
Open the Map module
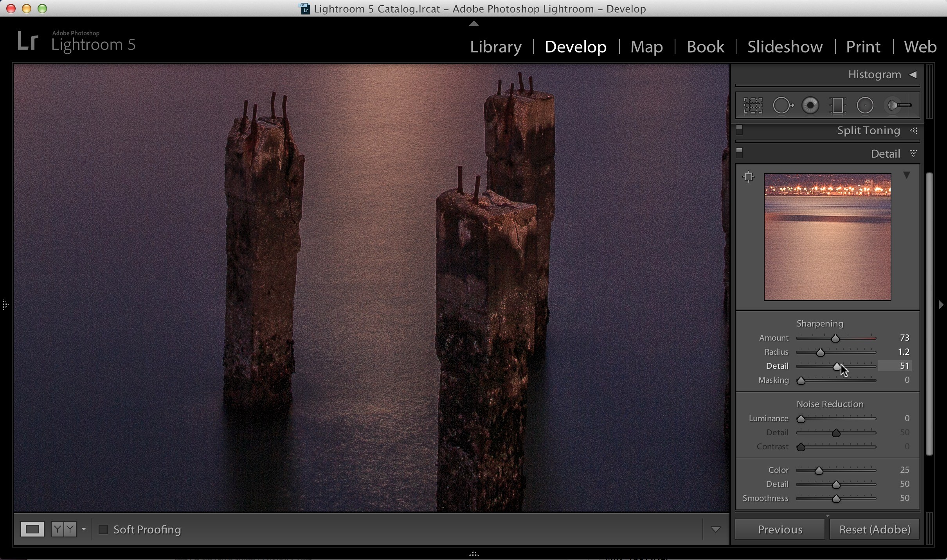(x=646, y=47)
